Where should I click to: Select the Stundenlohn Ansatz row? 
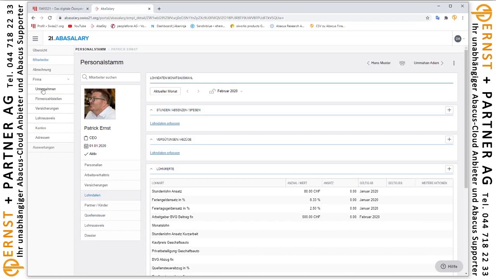[301, 191]
